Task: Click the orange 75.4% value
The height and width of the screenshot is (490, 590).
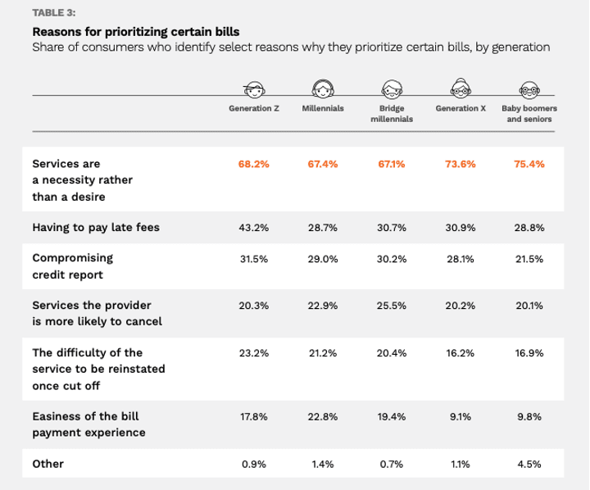Action: coord(529,164)
